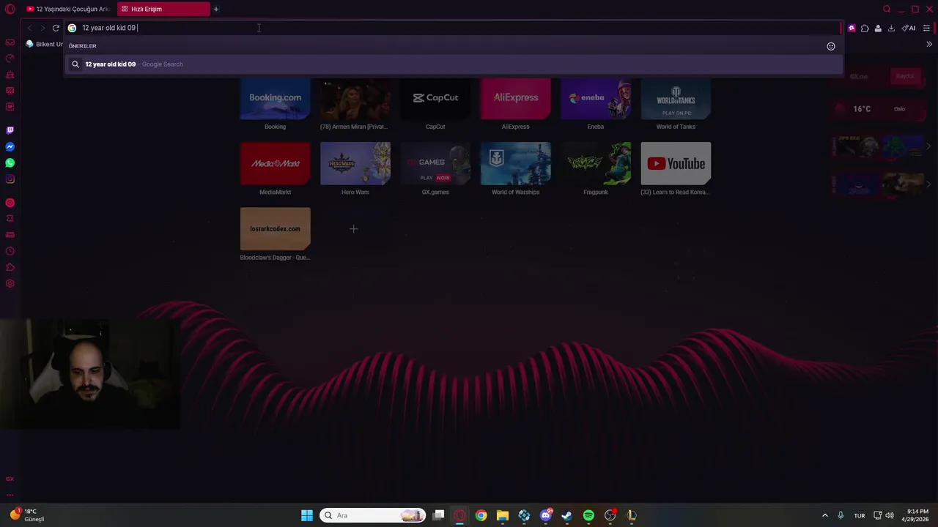Open the YouTube speed dial tile

point(676,163)
